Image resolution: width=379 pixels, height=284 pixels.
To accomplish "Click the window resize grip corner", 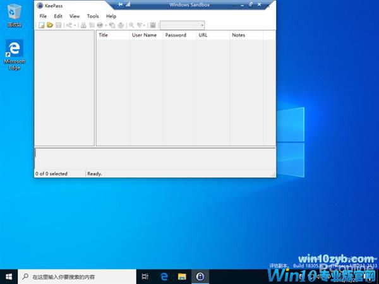I will pyautogui.click(x=274, y=175).
